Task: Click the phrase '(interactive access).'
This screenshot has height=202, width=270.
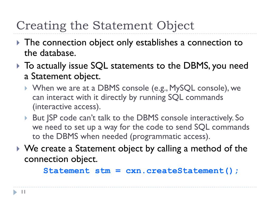Action: pyautogui.click(x=66, y=107)
